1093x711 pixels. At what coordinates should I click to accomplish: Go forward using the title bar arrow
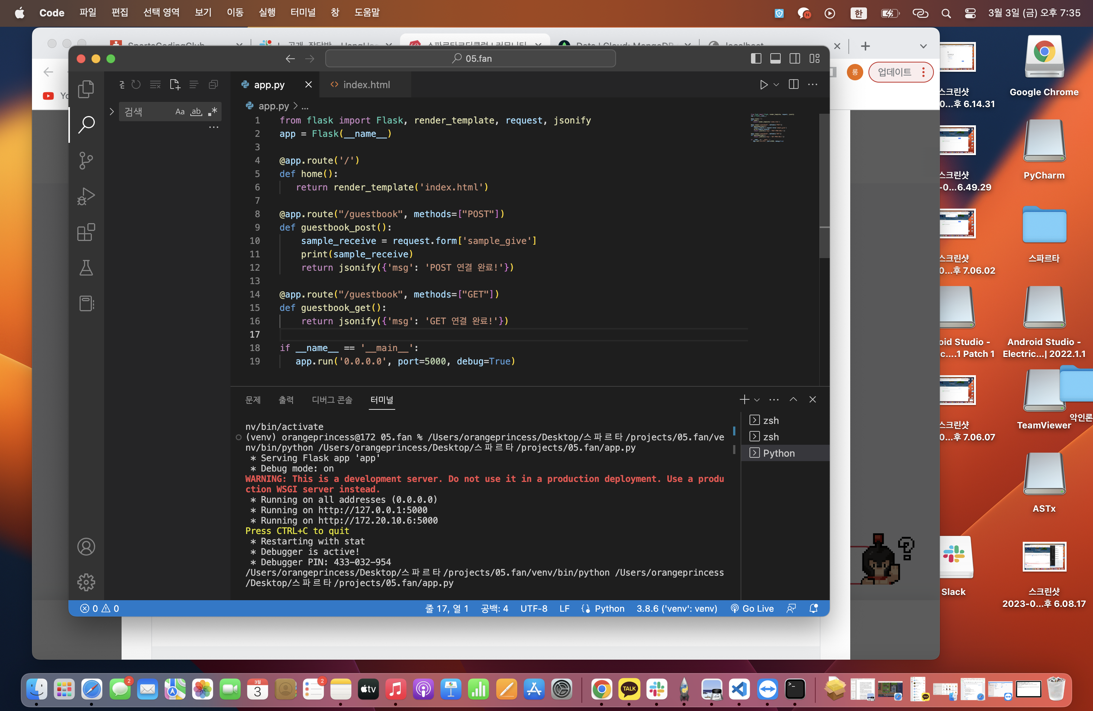pos(310,59)
